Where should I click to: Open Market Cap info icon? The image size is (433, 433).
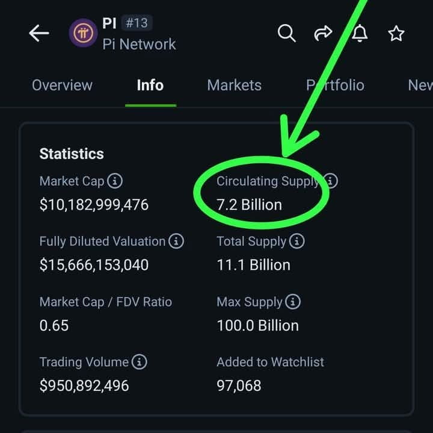click(115, 181)
